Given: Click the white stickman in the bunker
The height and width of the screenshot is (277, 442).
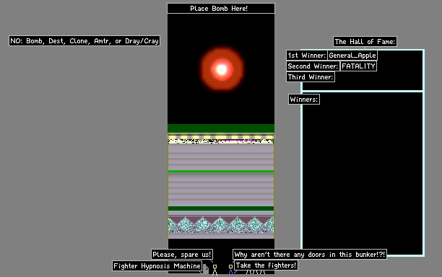Looking at the screenshot, I should (x=214, y=269).
